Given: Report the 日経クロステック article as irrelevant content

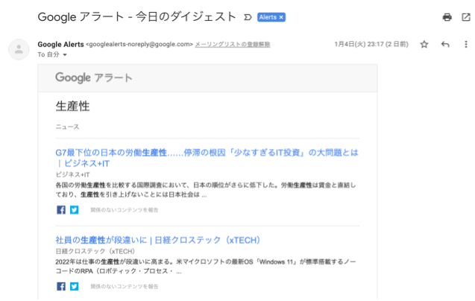Looking at the screenshot, I should [x=125, y=286].
